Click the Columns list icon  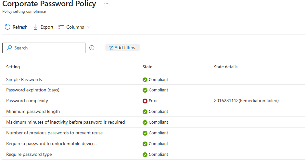[x=61, y=27]
